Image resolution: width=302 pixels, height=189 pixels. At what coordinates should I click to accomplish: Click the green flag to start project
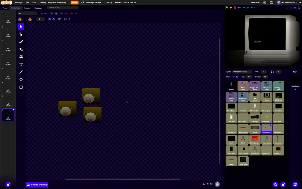tap(227, 8)
